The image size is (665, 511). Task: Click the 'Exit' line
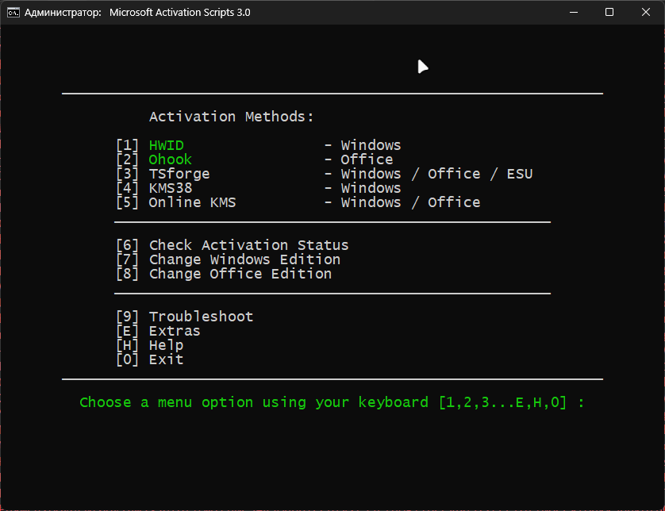click(x=167, y=359)
